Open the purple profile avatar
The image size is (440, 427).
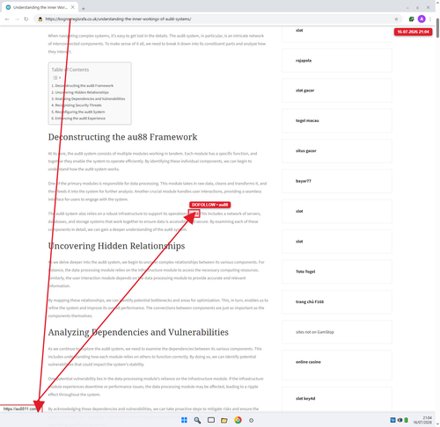pyautogui.click(x=422, y=19)
